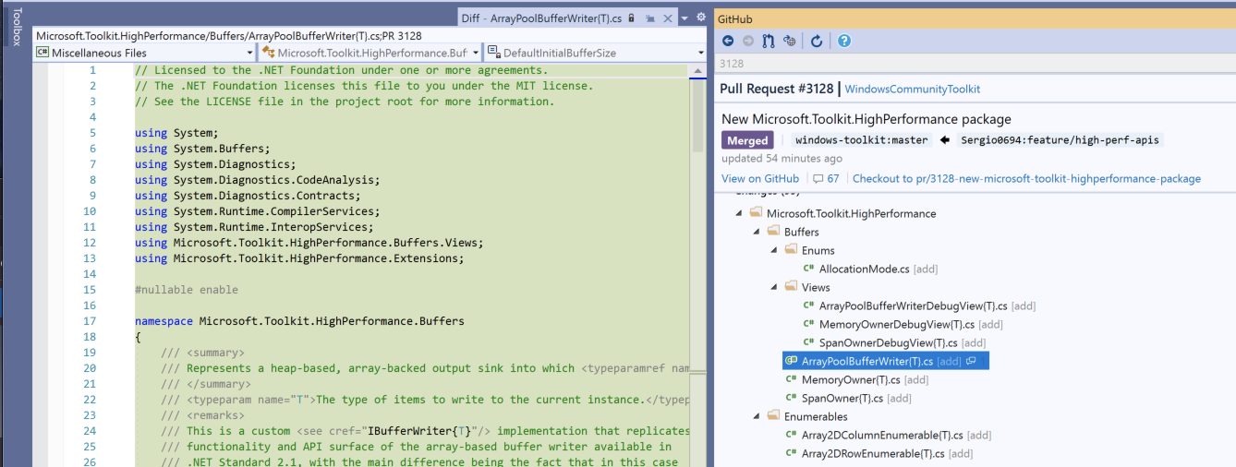Viewport: 1236px width, 467px height.
Task: Click the Forward arrow in GitHub panel
Action: click(748, 41)
